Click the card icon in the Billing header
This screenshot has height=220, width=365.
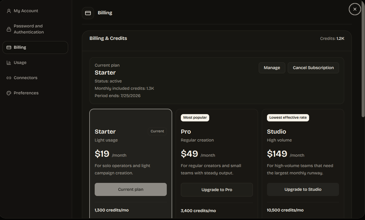[x=88, y=13]
